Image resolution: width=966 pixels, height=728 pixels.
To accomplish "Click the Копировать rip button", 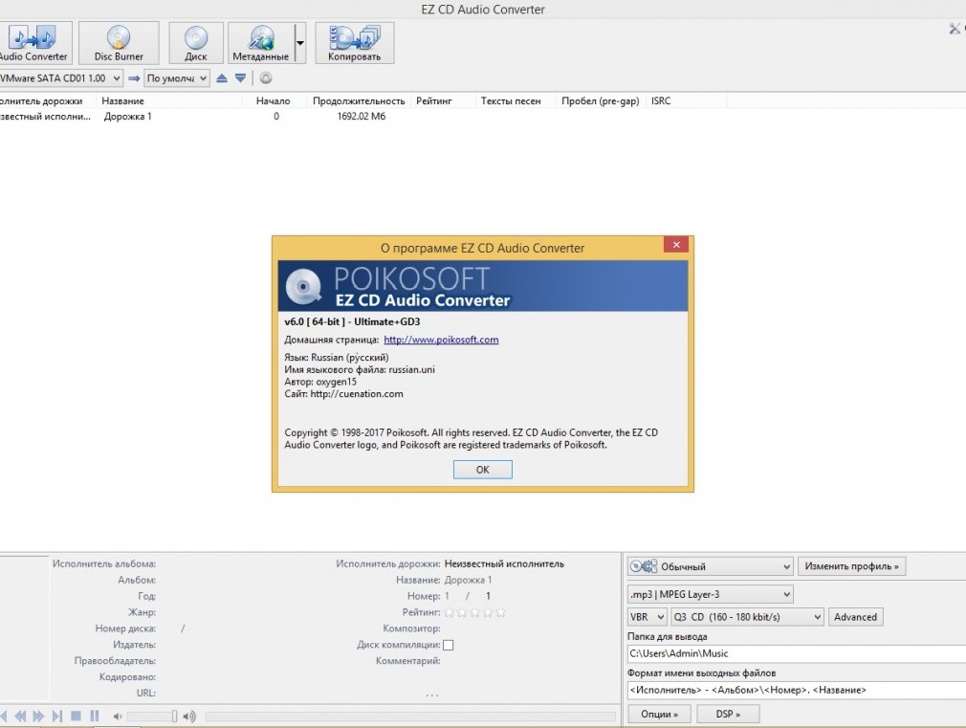I will (x=354, y=42).
